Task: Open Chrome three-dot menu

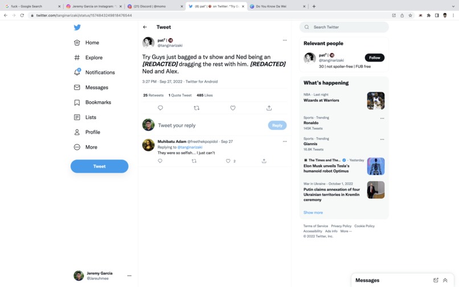Action: click(453, 15)
